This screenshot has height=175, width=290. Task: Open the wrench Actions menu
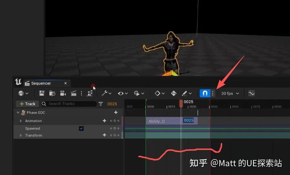104,93
